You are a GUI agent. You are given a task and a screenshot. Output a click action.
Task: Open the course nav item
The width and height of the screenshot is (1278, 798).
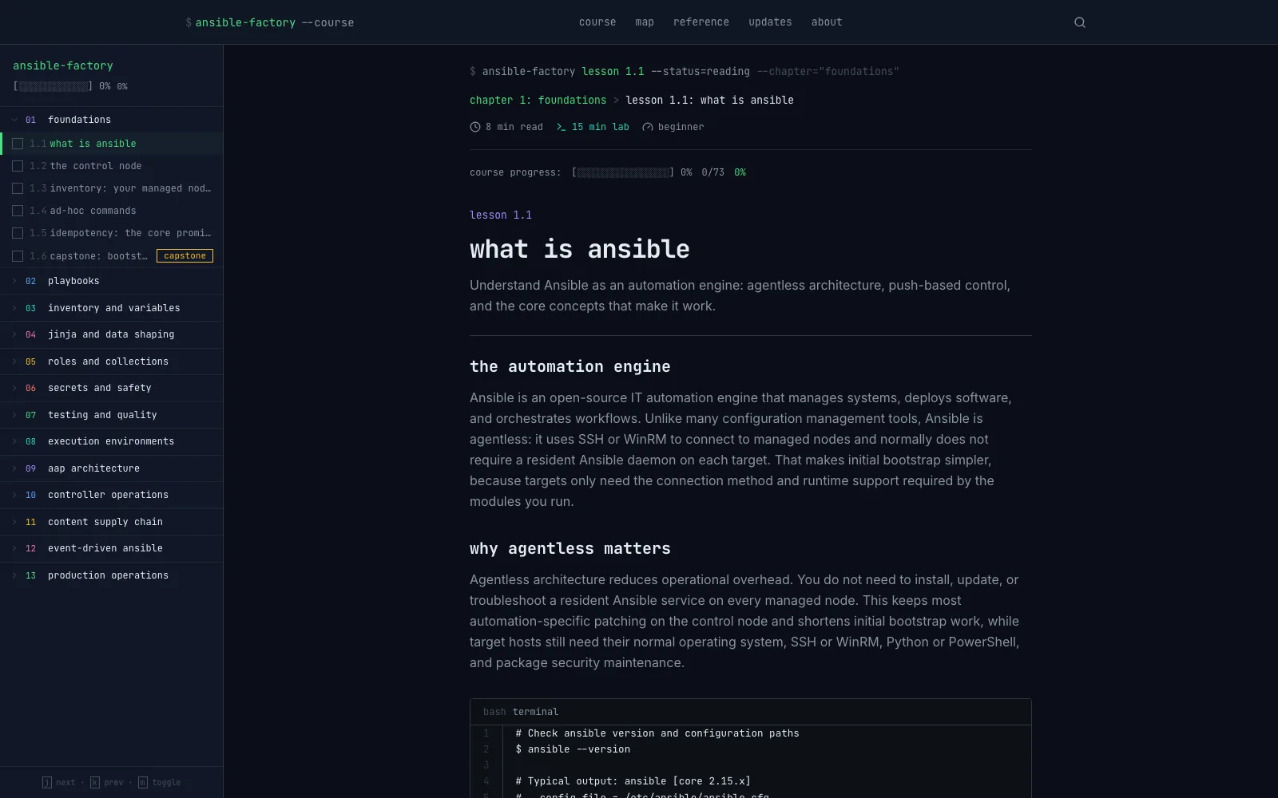pyautogui.click(x=597, y=22)
